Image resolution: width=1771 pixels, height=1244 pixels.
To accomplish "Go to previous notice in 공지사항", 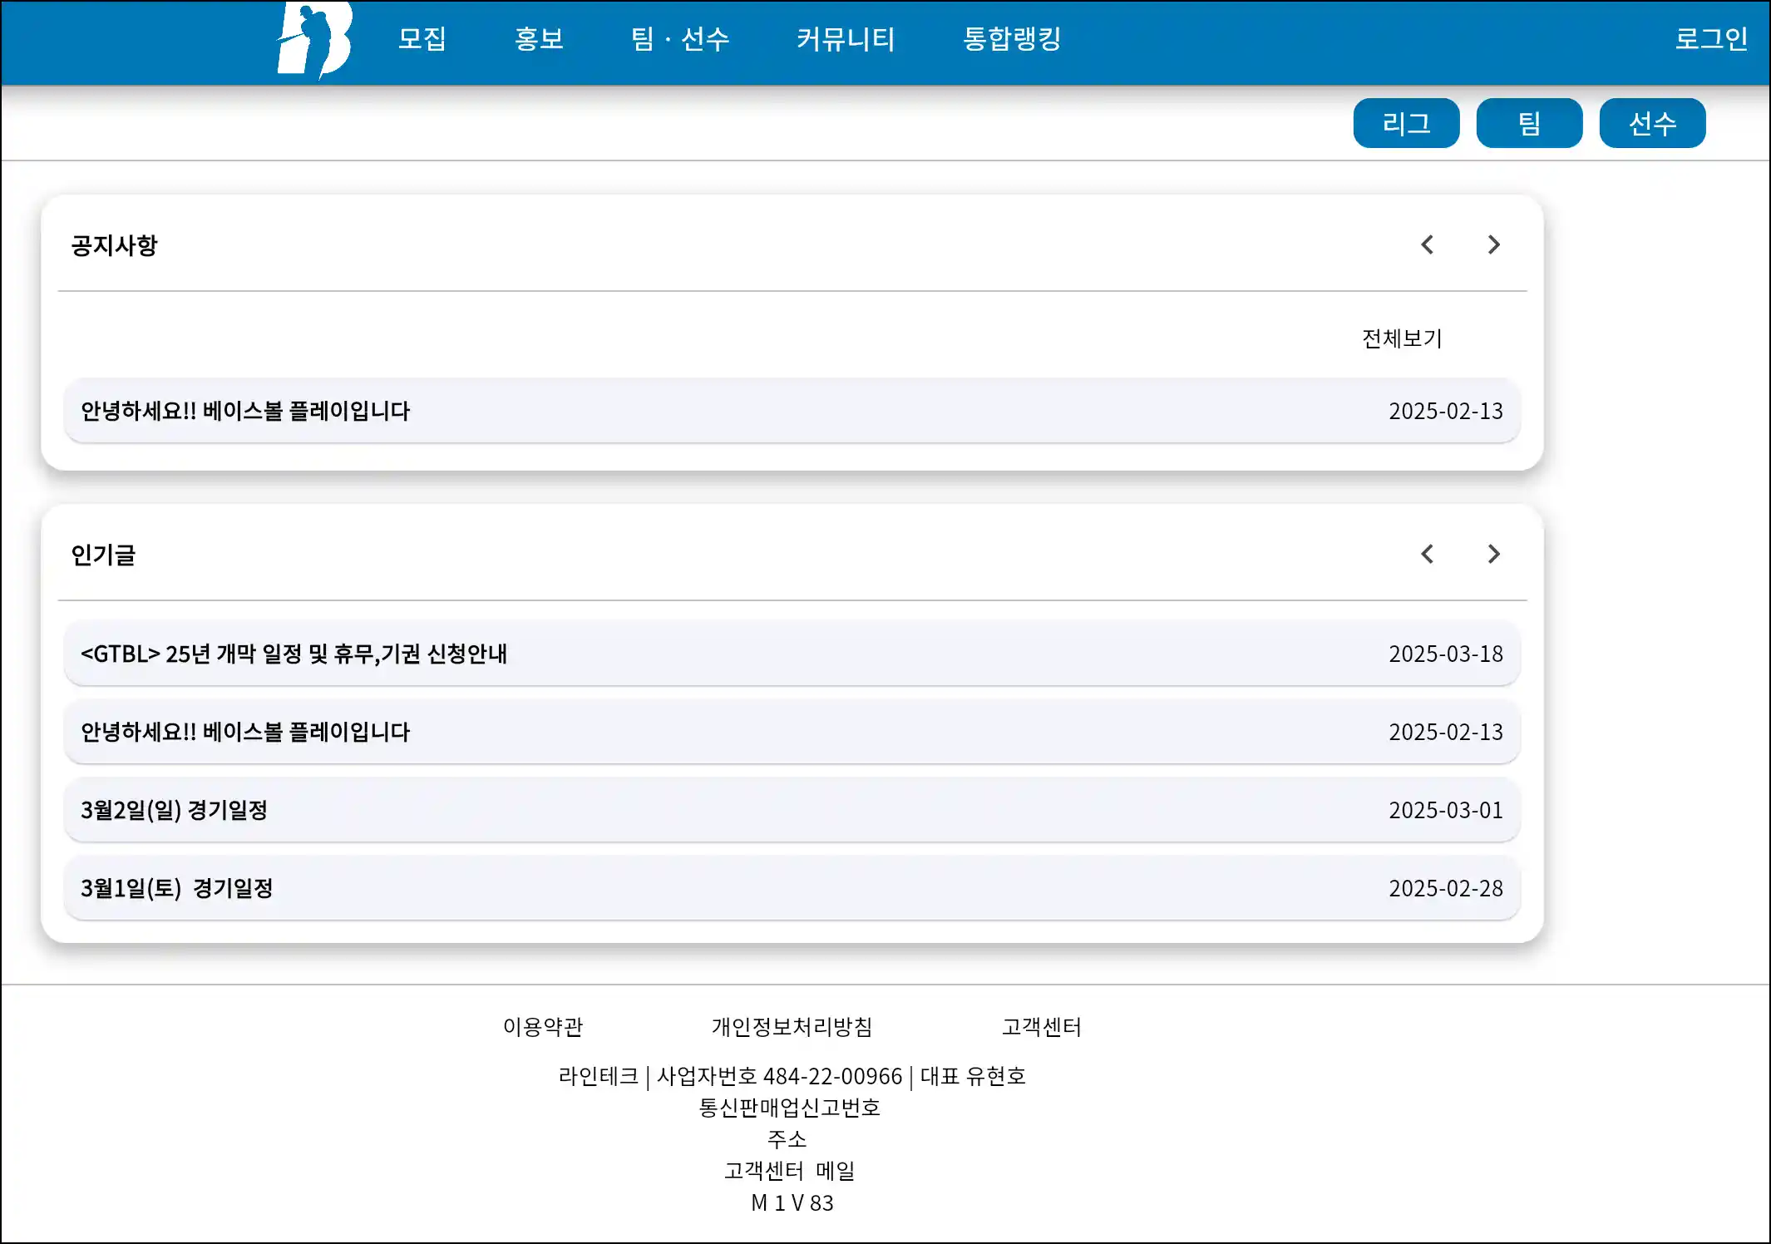I will pyautogui.click(x=1427, y=244).
